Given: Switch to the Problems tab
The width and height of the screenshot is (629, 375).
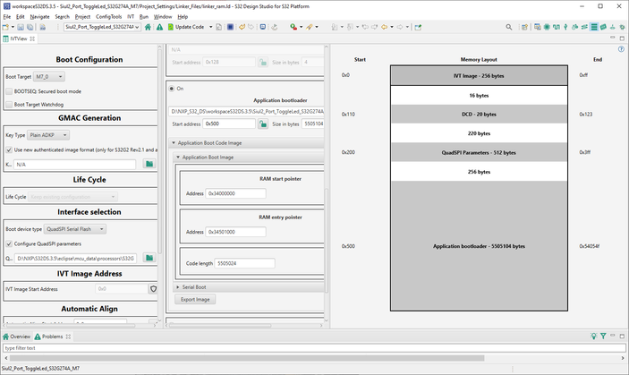Looking at the screenshot, I should [x=50, y=337].
